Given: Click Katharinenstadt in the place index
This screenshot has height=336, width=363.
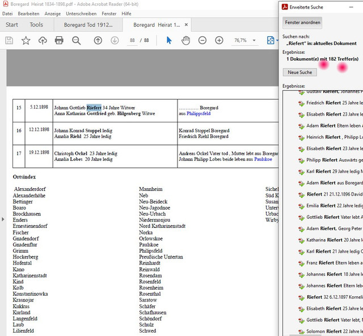Looking at the screenshot, I should point(30,275).
